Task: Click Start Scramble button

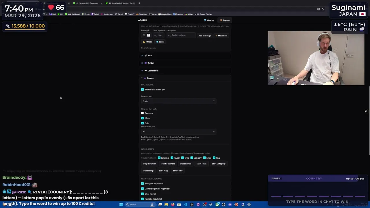Action: point(168,164)
